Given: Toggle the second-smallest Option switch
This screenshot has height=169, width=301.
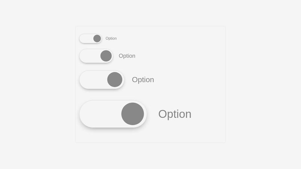Looking at the screenshot, I should [x=96, y=56].
